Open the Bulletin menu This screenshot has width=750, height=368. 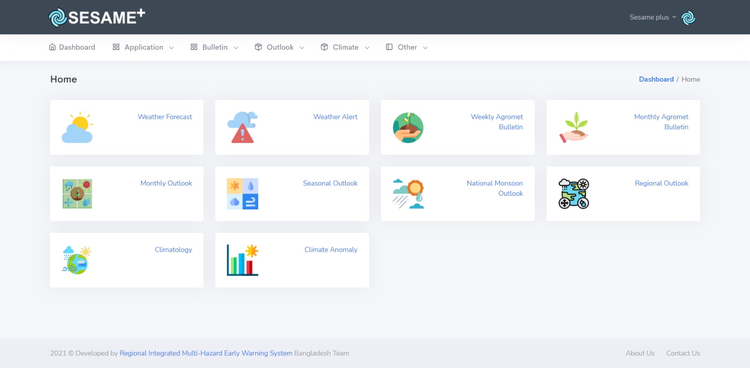pos(215,47)
